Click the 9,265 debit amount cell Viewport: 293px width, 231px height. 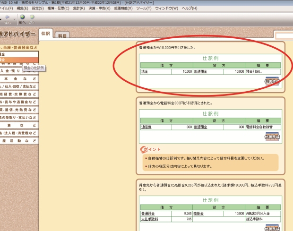click(x=182, y=214)
